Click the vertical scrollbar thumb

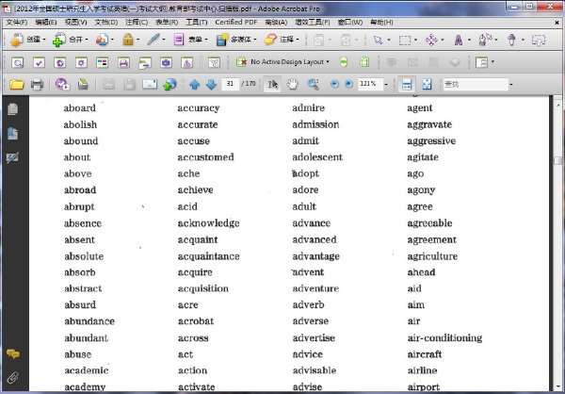(558, 160)
